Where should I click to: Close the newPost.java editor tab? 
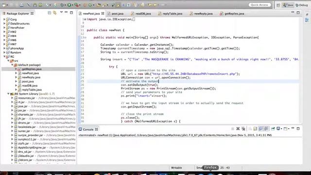[103, 14]
